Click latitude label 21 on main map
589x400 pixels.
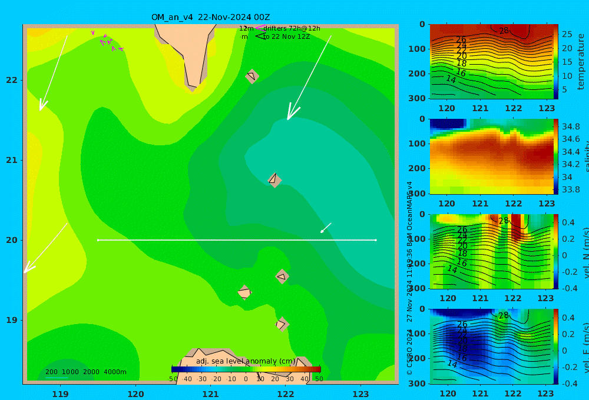tap(12, 160)
